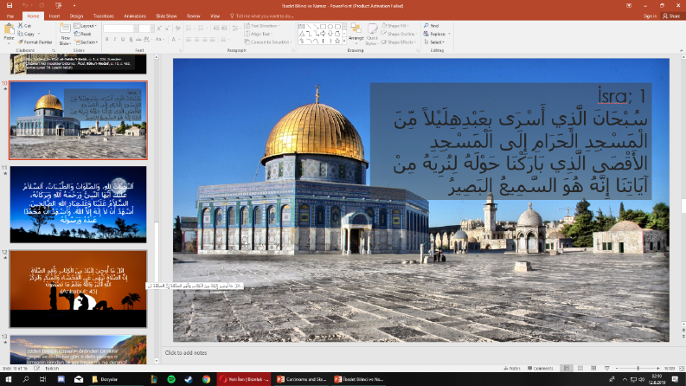
Task: Switch to Slide Sorter view
Action: coord(580,368)
